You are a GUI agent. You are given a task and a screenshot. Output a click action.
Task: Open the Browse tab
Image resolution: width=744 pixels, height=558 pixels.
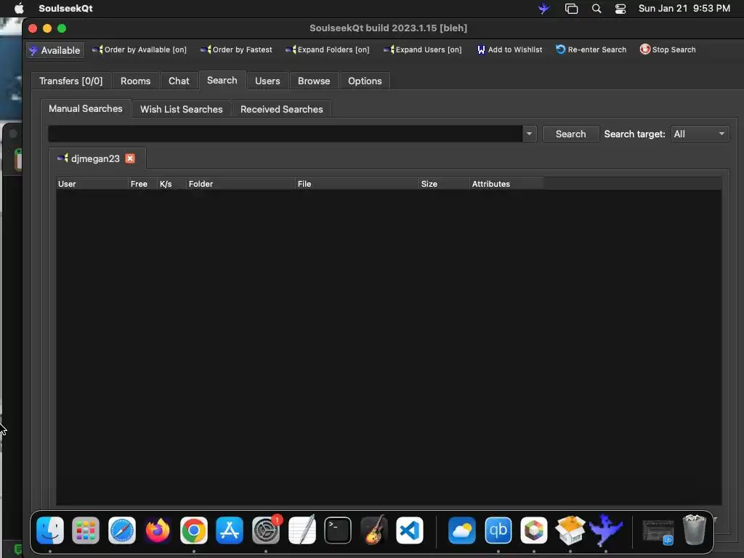(314, 81)
